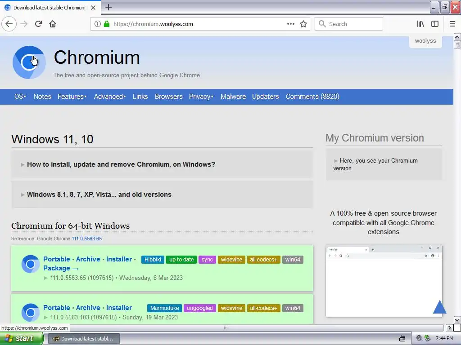Viewport: 461px width, 345px height.
Task: Click the Hibbiki blue tag
Action: point(153,260)
